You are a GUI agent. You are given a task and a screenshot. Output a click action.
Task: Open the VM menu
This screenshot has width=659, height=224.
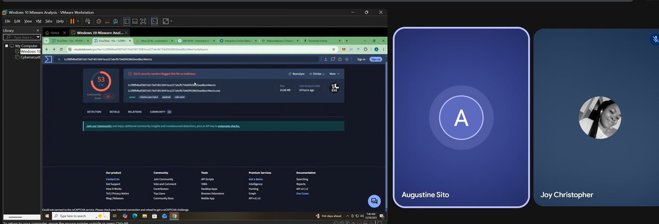(x=38, y=21)
